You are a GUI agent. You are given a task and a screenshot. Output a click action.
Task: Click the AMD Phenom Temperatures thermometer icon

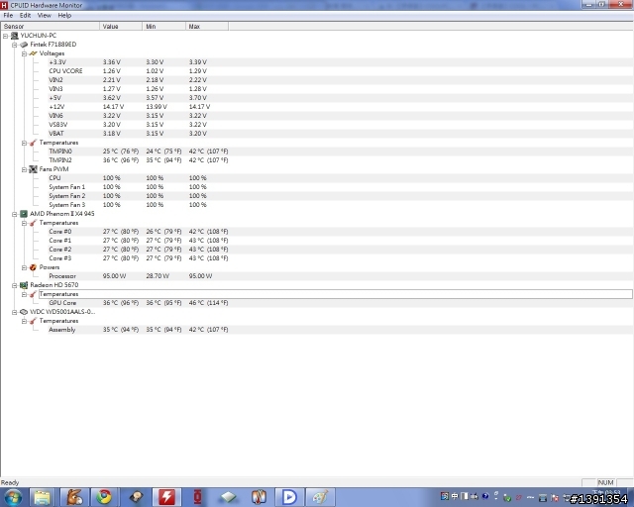[x=33, y=223]
